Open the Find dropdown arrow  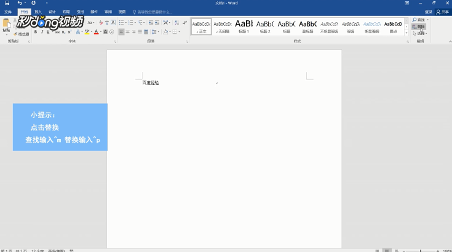click(x=428, y=20)
